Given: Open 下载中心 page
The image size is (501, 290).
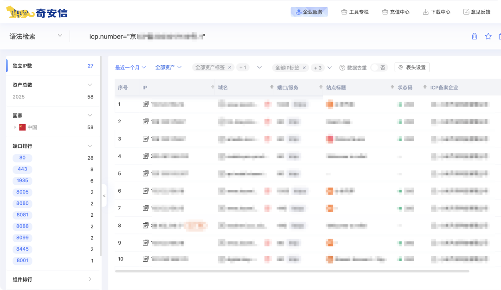Looking at the screenshot, I should [x=437, y=12].
